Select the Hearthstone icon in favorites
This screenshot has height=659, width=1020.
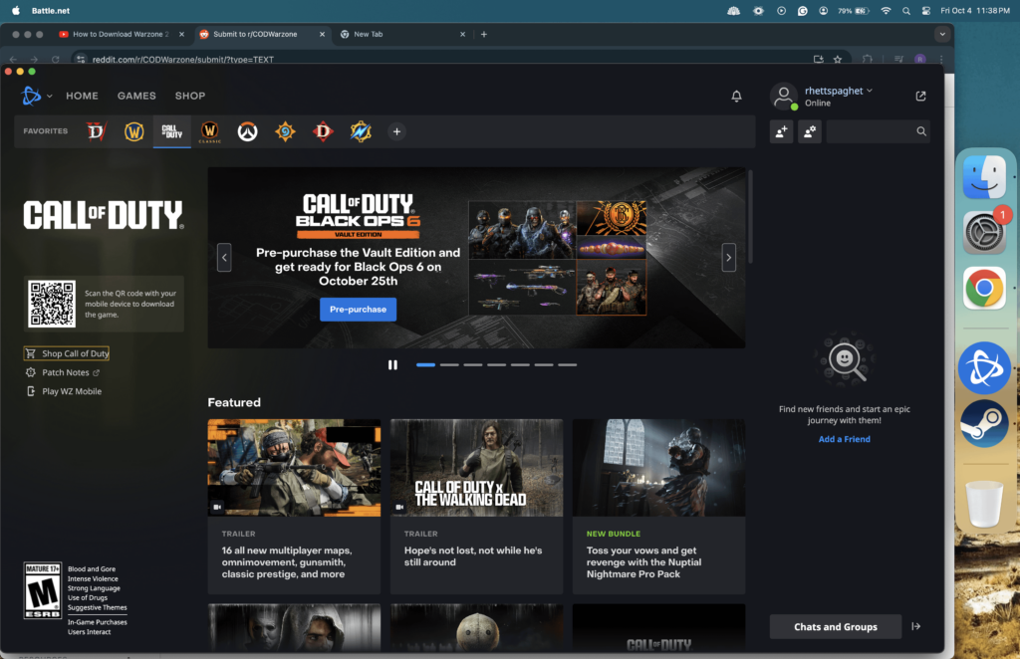click(285, 132)
